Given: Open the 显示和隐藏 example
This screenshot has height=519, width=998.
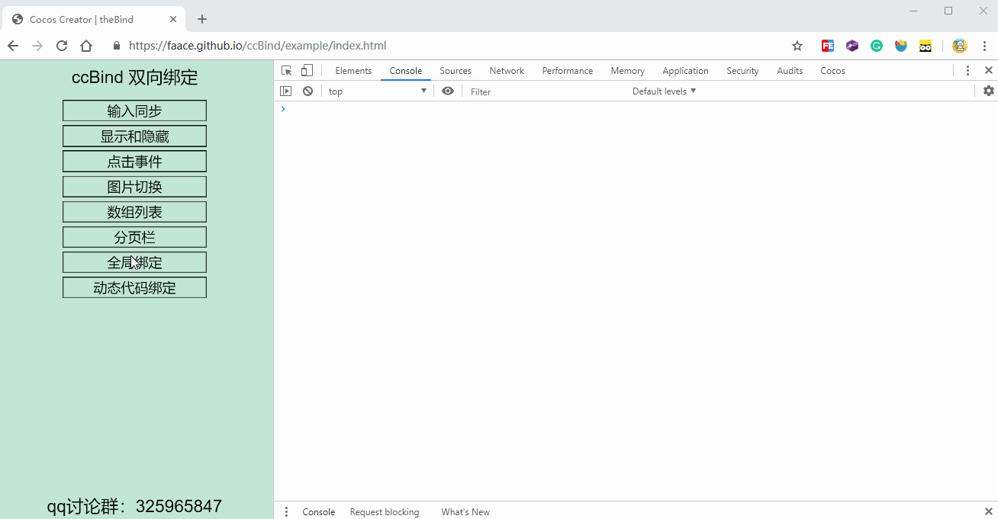Looking at the screenshot, I should (x=134, y=136).
